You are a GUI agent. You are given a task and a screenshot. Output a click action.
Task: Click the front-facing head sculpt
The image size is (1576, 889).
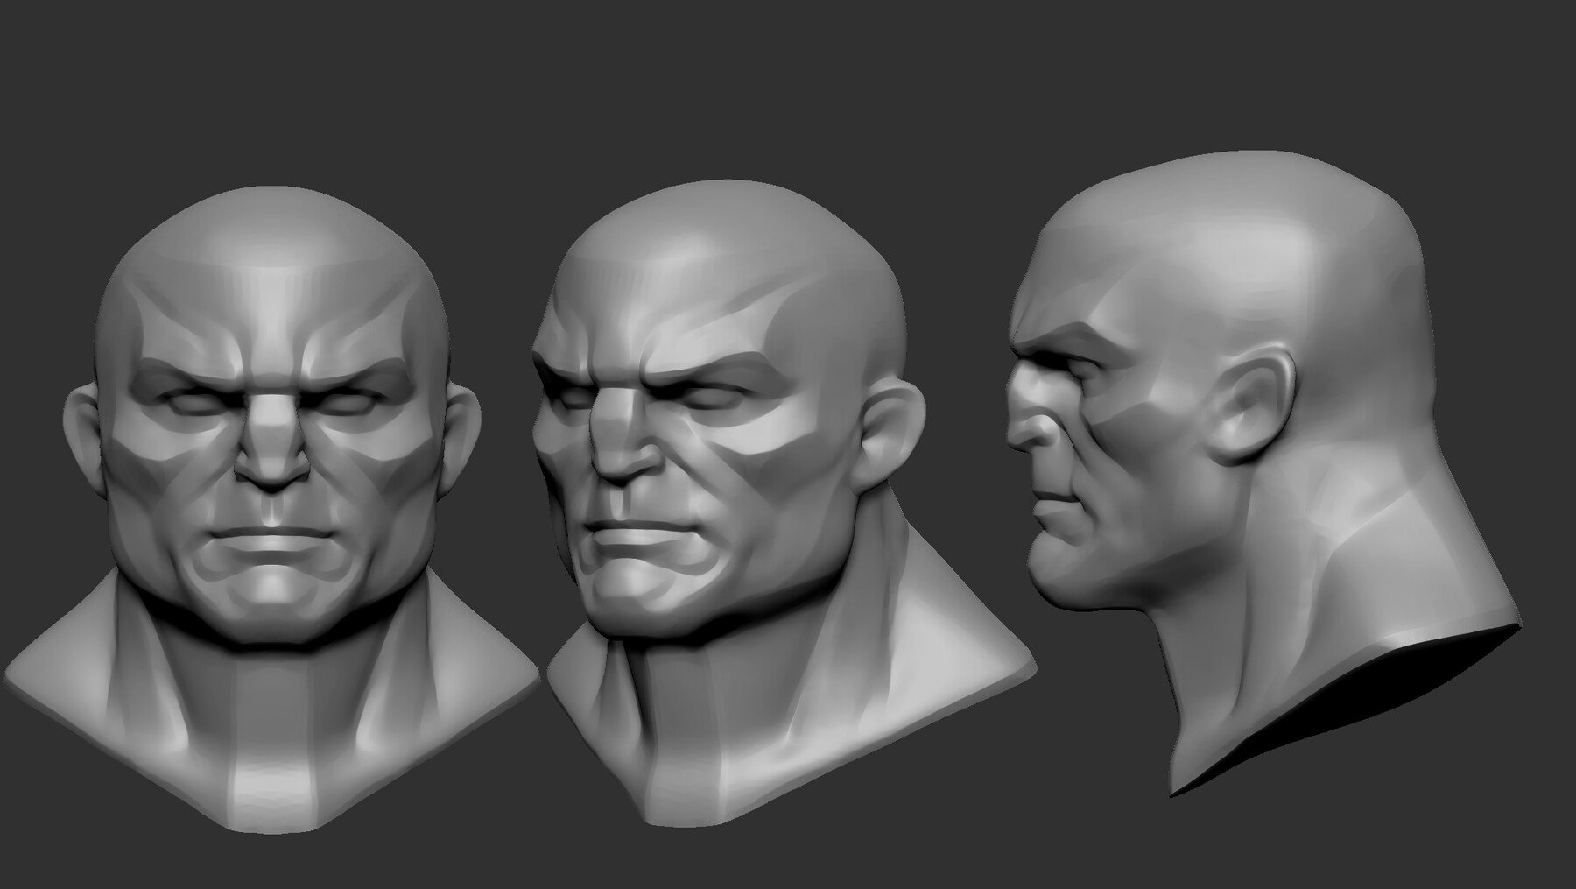pyautogui.click(x=271, y=508)
